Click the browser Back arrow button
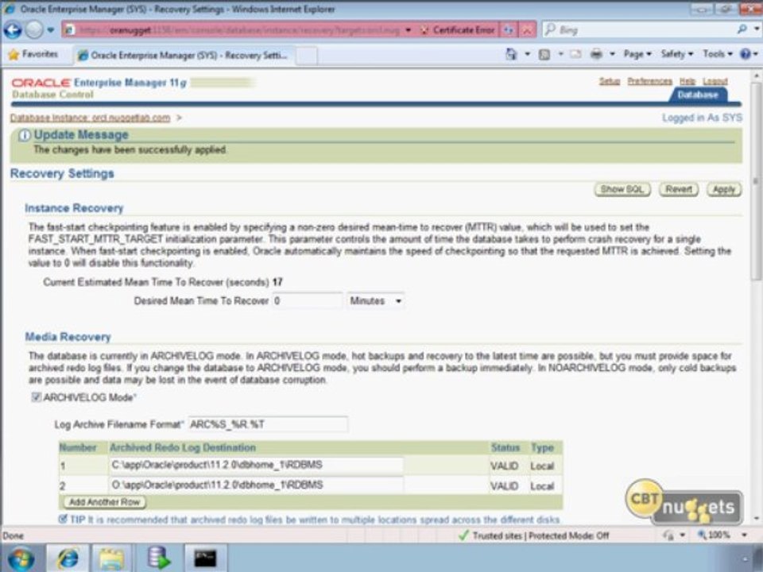 click(x=14, y=30)
